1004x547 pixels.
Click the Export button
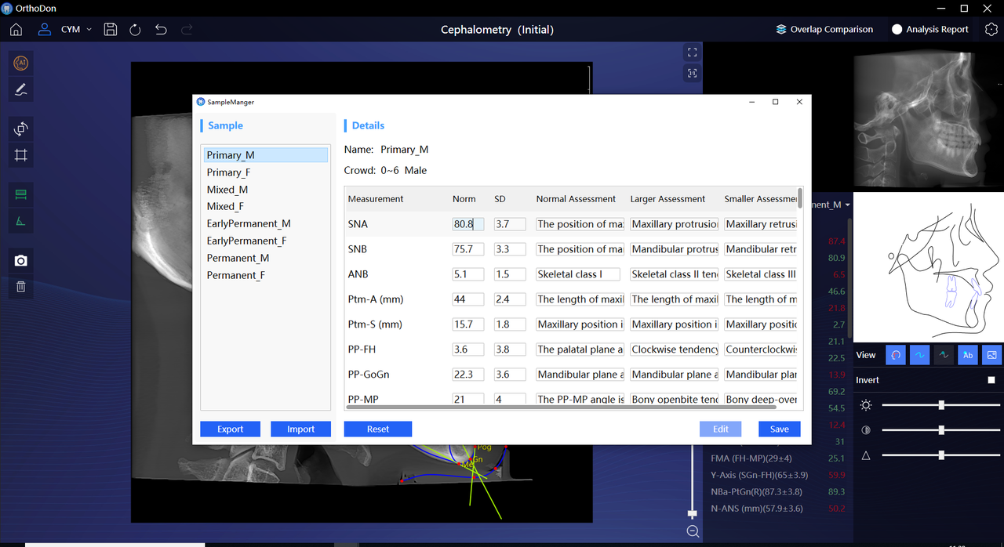click(231, 429)
